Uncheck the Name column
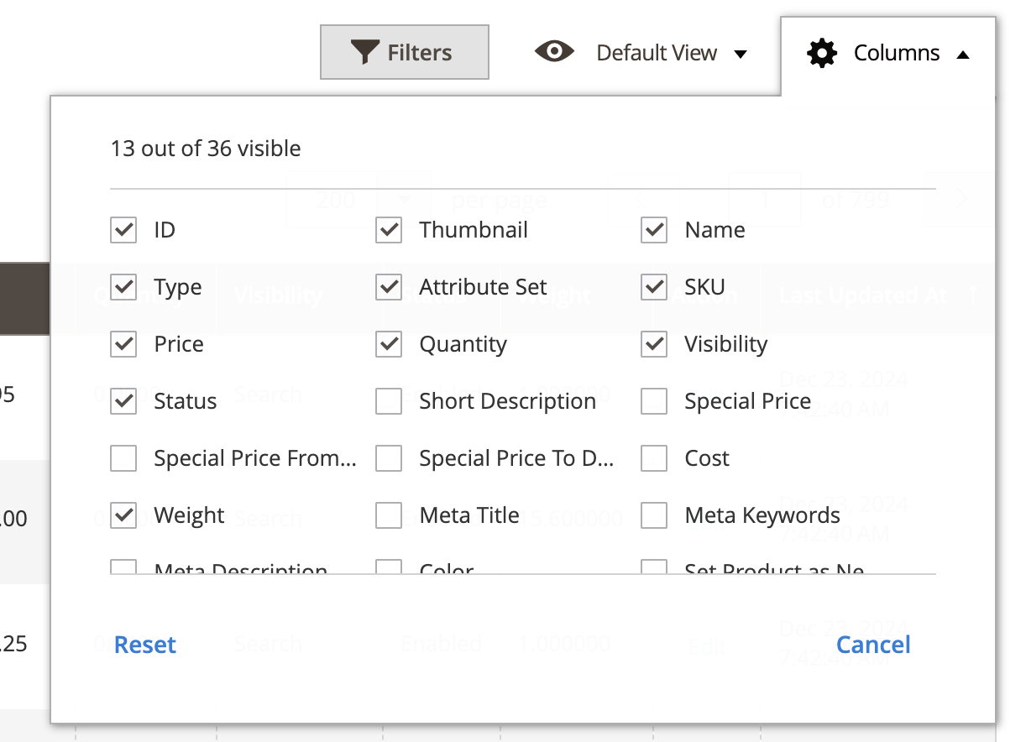This screenshot has width=1026, height=742. [x=654, y=229]
